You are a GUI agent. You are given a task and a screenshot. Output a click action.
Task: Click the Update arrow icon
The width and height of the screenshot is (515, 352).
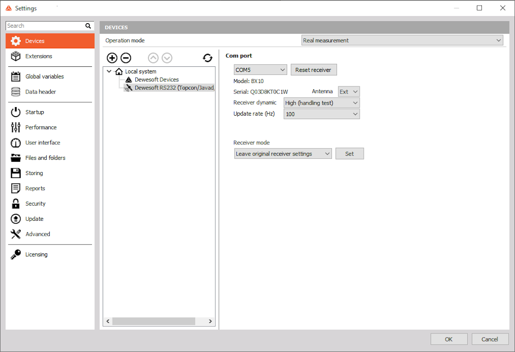(16, 219)
